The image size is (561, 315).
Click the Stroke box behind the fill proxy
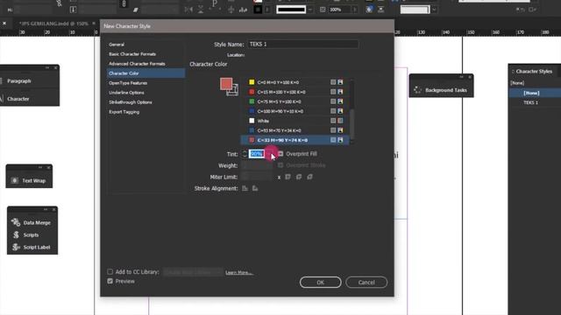(x=234, y=91)
